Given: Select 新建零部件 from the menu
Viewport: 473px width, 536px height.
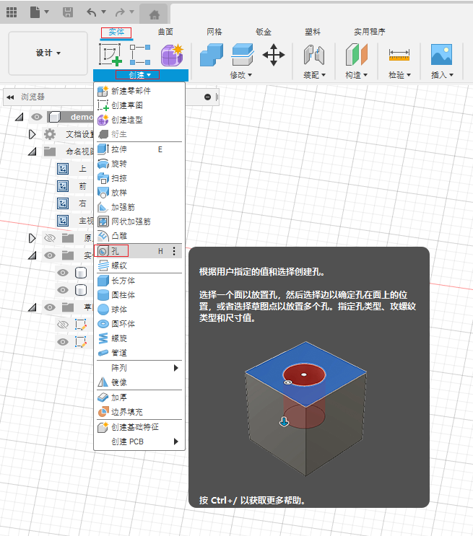Looking at the screenshot, I should coord(139,91).
